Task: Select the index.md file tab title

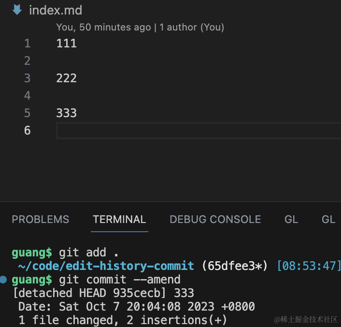Action: [56, 10]
